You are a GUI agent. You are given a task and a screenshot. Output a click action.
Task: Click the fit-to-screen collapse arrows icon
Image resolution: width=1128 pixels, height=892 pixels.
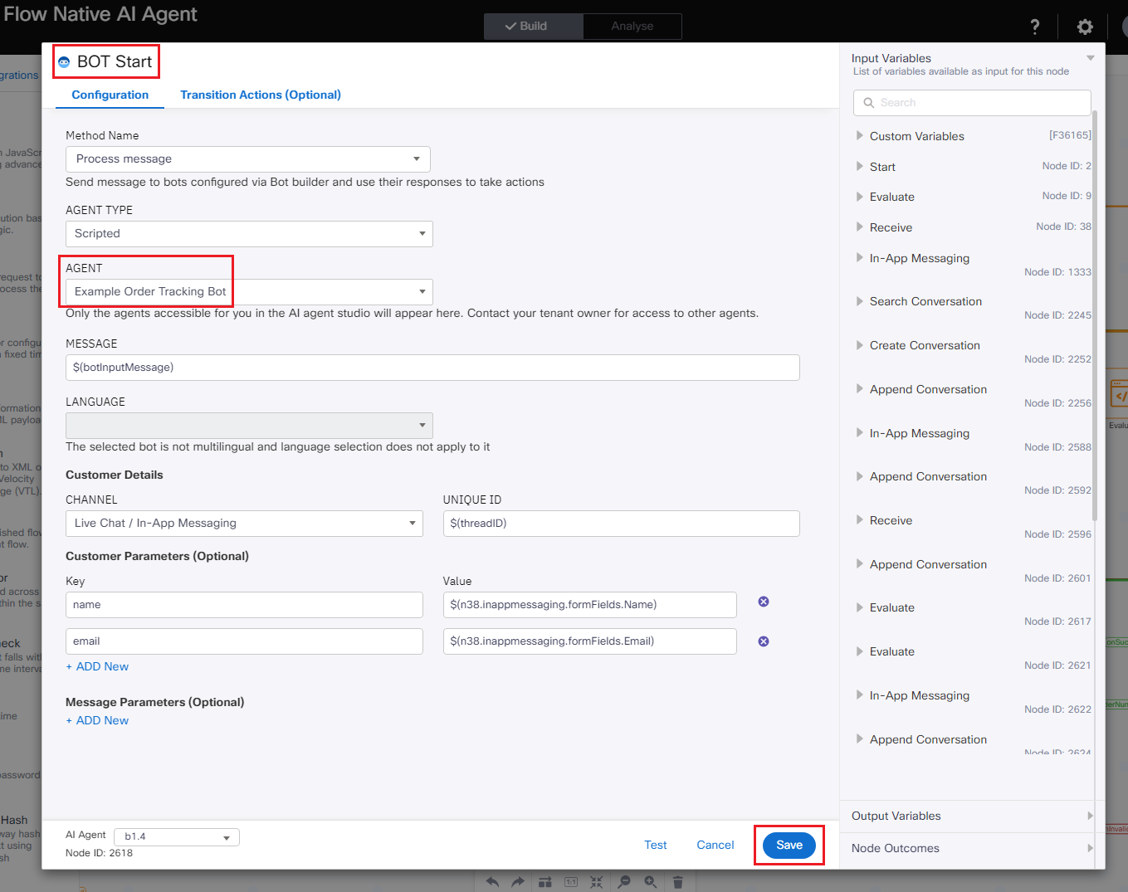597,882
